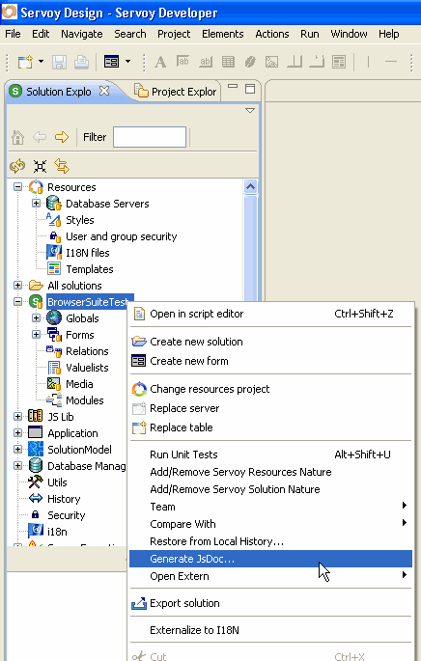Choose Replace server in context menu
The width and height of the screenshot is (421, 661).
(x=270, y=408)
